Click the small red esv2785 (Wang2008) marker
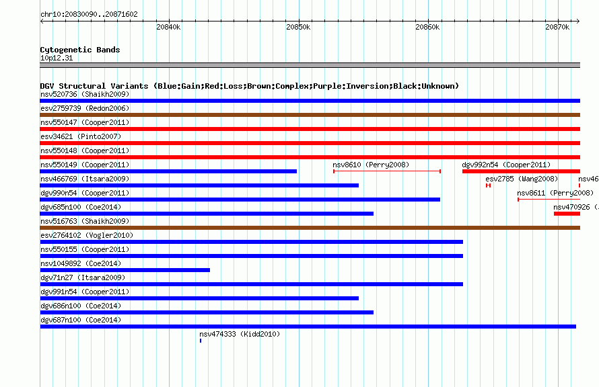Screen dimensions: 599x387 [488, 185]
